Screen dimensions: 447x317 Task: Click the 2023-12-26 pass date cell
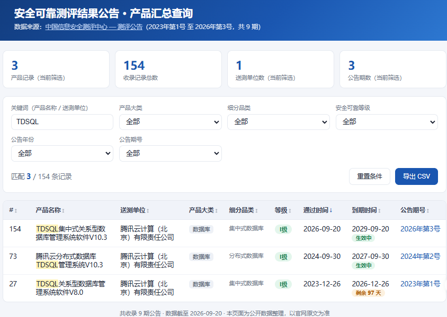(322, 284)
